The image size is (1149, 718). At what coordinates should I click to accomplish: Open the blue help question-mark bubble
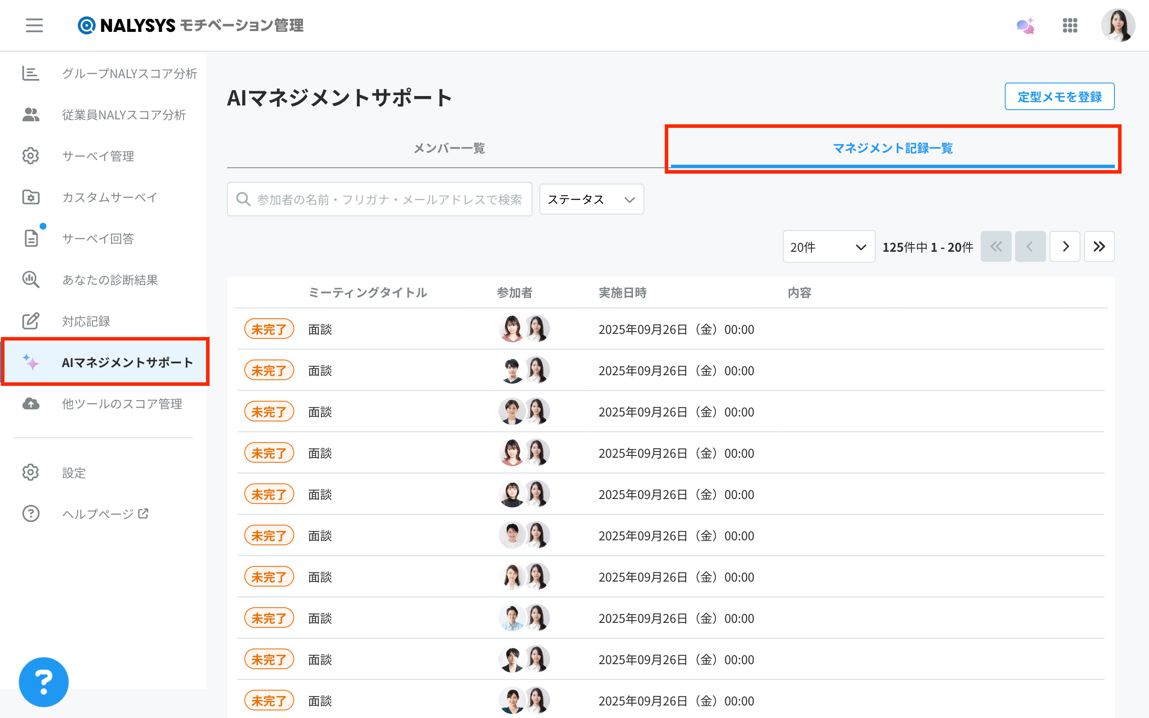click(x=44, y=682)
